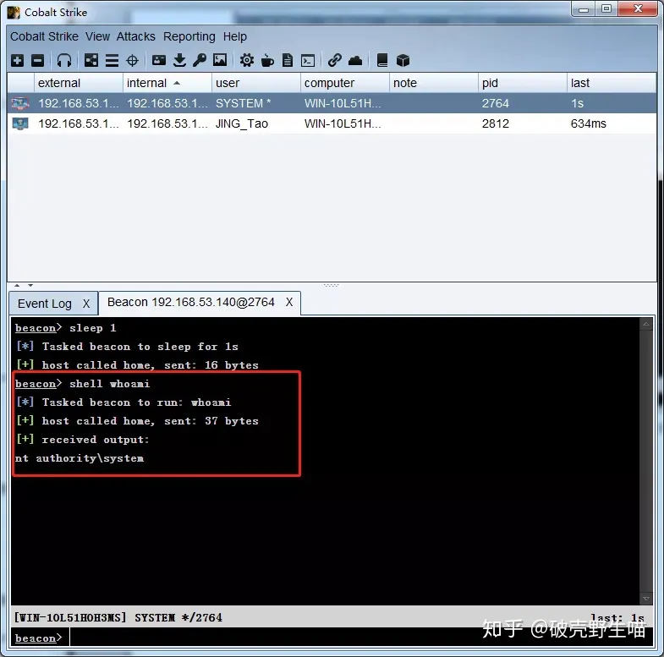Switch to target table crosshair icon
Screen dimensions: 664x657
[133, 61]
